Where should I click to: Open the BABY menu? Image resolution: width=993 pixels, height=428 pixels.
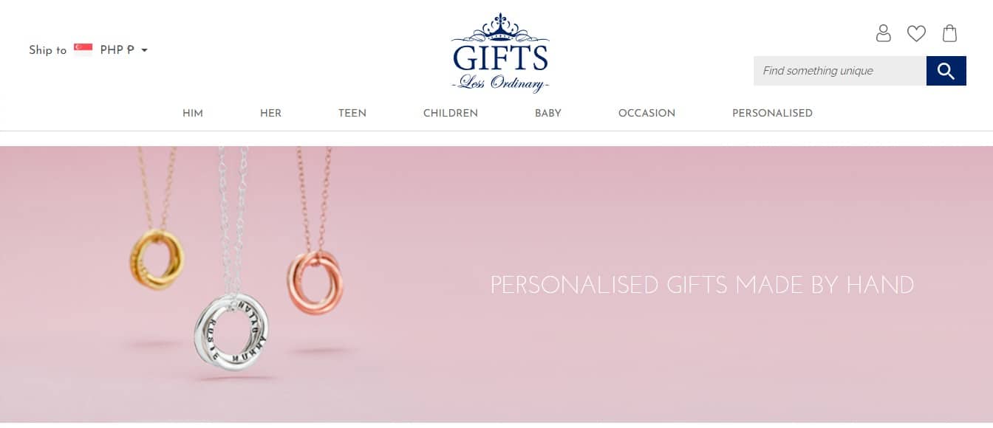[x=548, y=113]
